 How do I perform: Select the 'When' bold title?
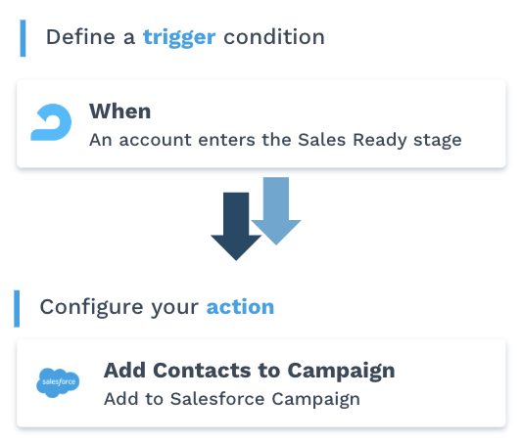[119, 110]
